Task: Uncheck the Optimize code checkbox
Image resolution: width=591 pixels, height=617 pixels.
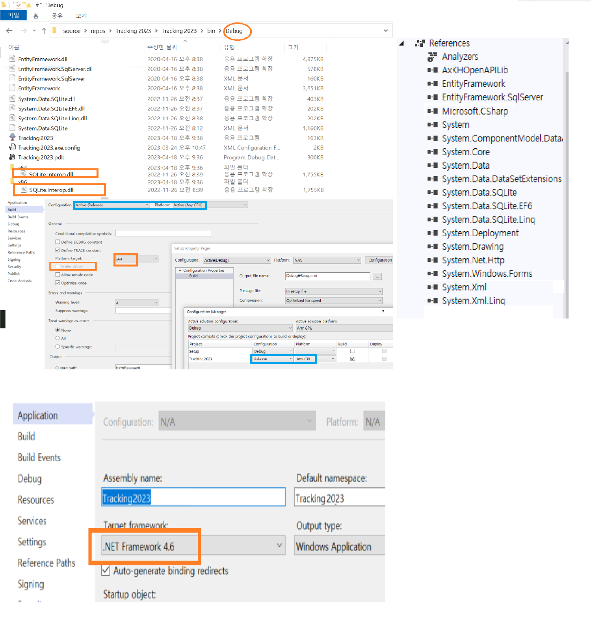Action: (58, 283)
